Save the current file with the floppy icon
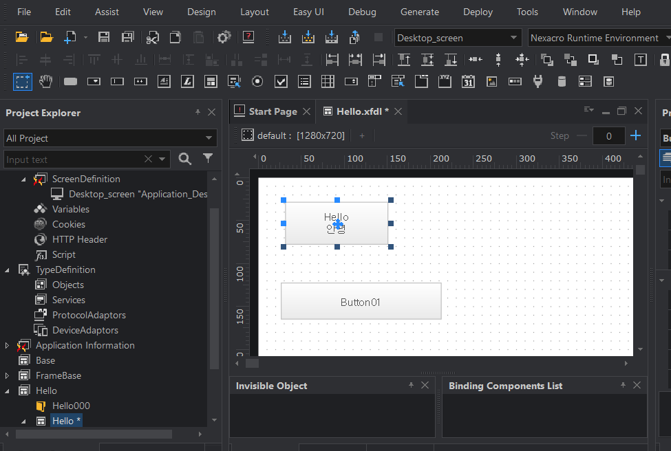Screen dimensions: 671x451 coord(103,38)
